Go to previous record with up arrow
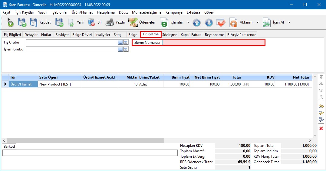The image size is (326, 171). click(x=197, y=23)
